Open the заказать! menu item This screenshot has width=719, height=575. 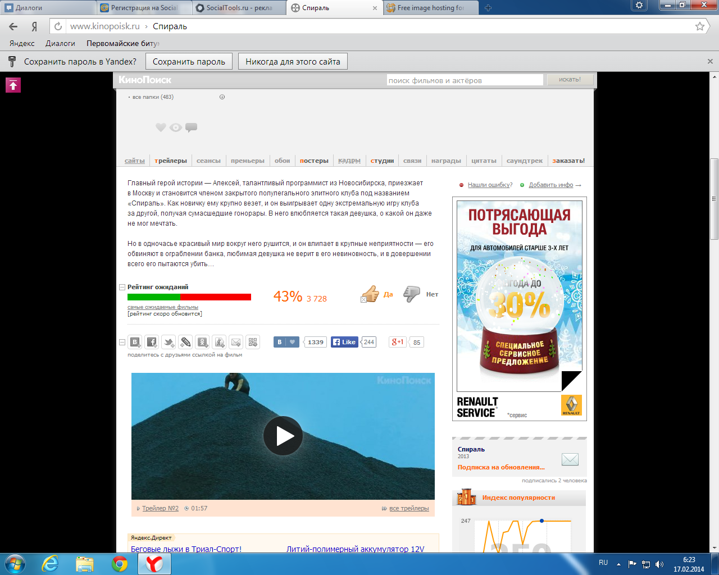point(568,161)
